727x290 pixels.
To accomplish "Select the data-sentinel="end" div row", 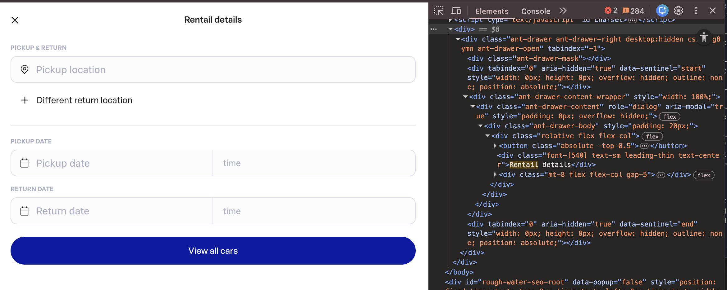I will click(594, 233).
